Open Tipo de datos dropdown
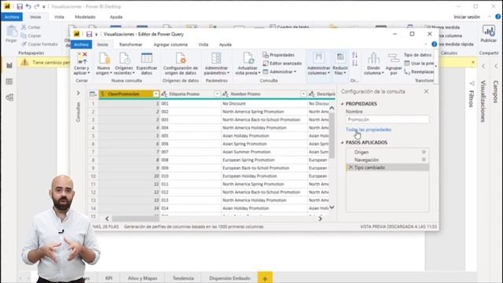This screenshot has height=283, width=503. pos(419,55)
